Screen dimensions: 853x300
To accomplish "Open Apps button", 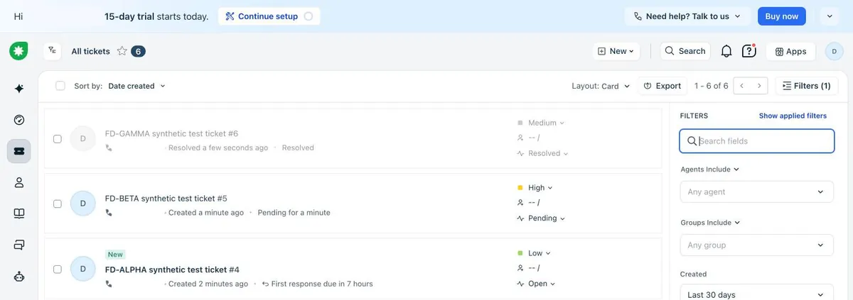I will 790,51.
